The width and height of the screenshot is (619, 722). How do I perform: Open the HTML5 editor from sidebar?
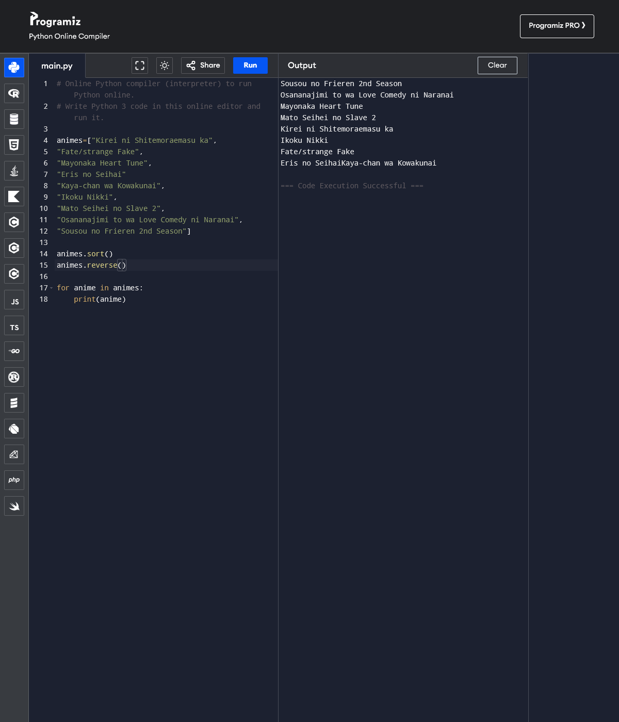coord(14,145)
